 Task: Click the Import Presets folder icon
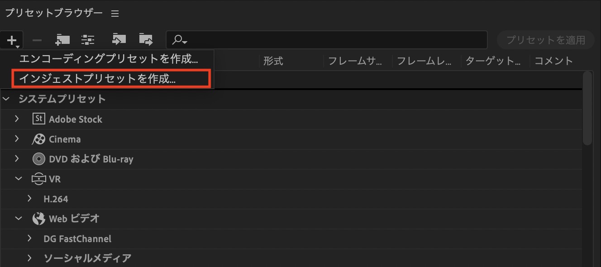point(119,40)
